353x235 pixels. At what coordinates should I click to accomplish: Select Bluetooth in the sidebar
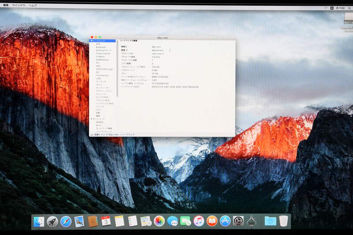tap(101, 47)
